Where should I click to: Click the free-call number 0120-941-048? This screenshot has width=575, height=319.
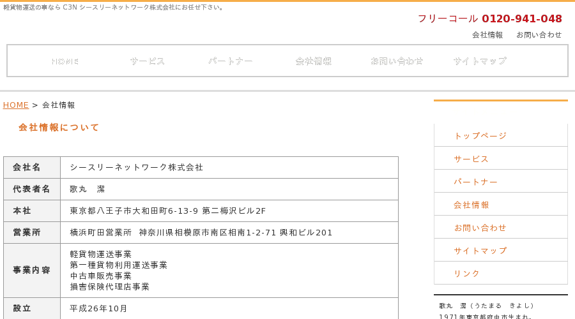[x=522, y=19]
